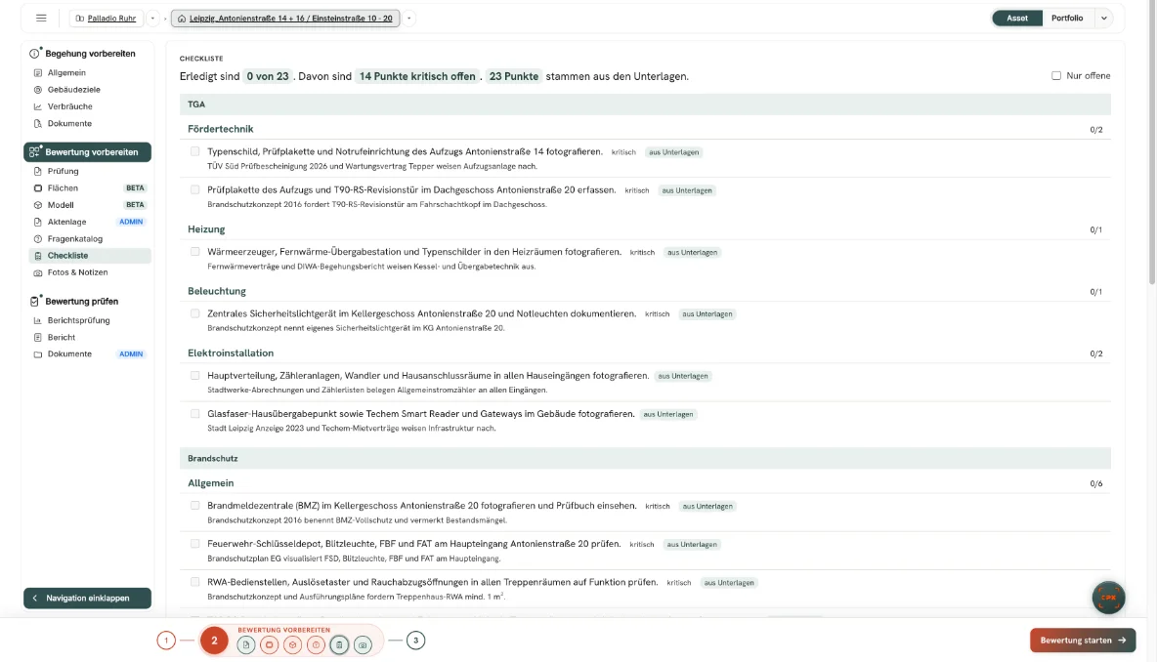Image resolution: width=1157 pixels, height=662 pixels.
Task: Open the hamburger menu icon
Action: pyautogui.click(x=41, y=19)
